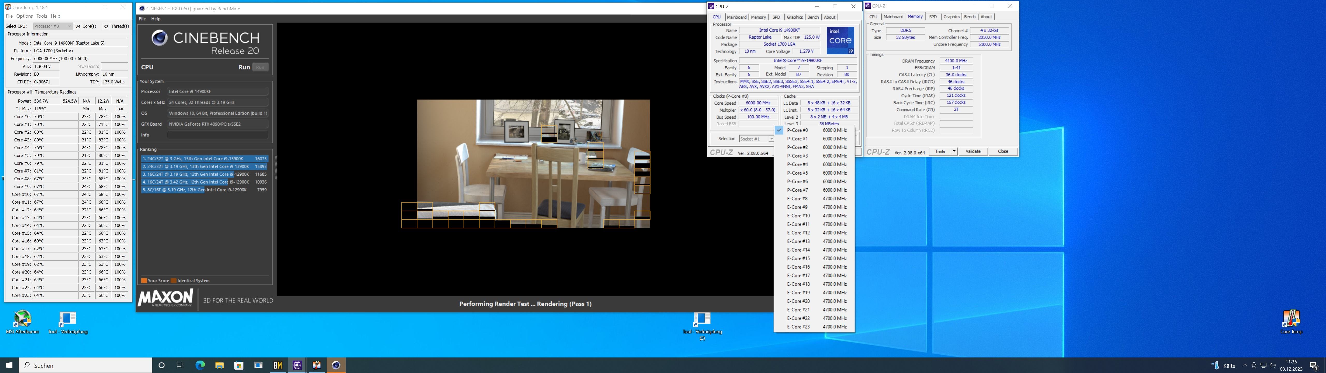
Task: Click the CPU Run button in Cinebench
Action: coord(261,68)
